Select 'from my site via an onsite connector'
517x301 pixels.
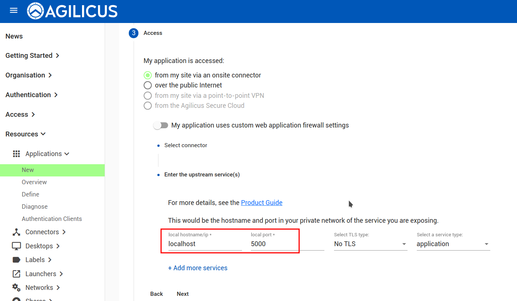coord(148,75)
